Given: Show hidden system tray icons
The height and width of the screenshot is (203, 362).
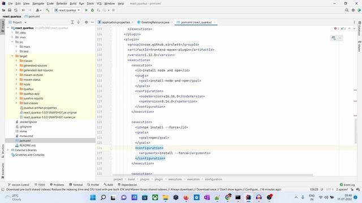Looking at the screenshot, I should click(x=296, y=197).
